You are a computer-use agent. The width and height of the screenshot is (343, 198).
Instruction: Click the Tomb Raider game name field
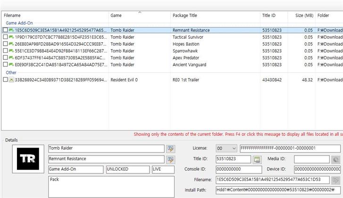(106, 148)
